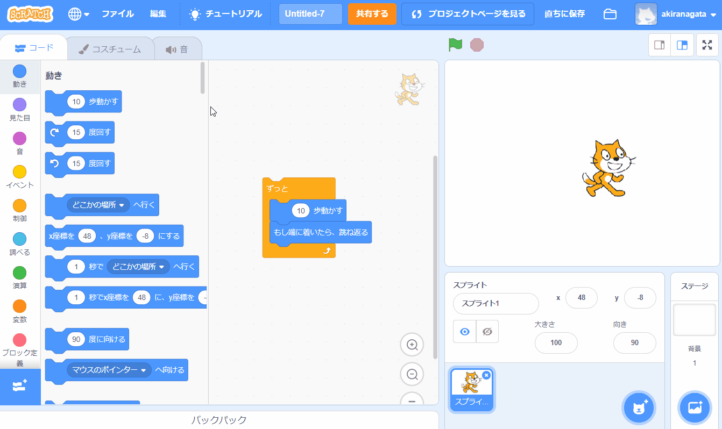Zoom in the code workspace

click(x=412, y=345)
